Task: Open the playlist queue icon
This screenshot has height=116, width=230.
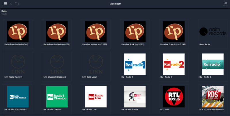Action: [x=225, y=4]
